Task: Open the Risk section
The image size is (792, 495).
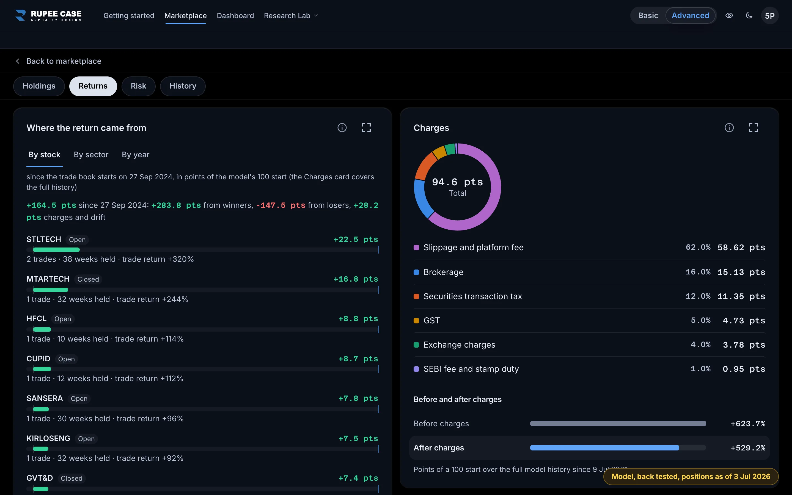Action: click(138, 86)
